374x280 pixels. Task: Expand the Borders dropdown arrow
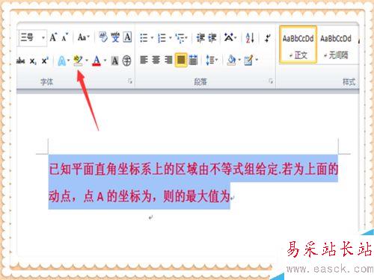click(257, 60)
